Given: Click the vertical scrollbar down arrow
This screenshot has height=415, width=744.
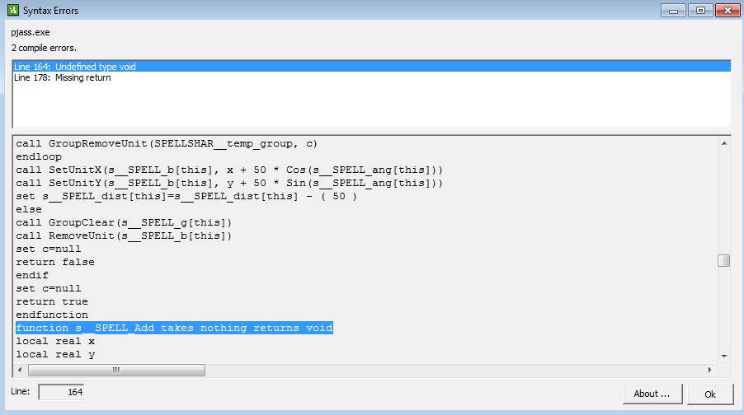Looking at the screenshot, I should click(724, 356).
